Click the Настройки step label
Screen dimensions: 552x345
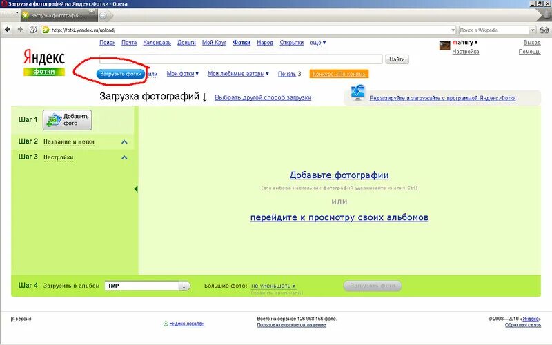pos(59,157)
